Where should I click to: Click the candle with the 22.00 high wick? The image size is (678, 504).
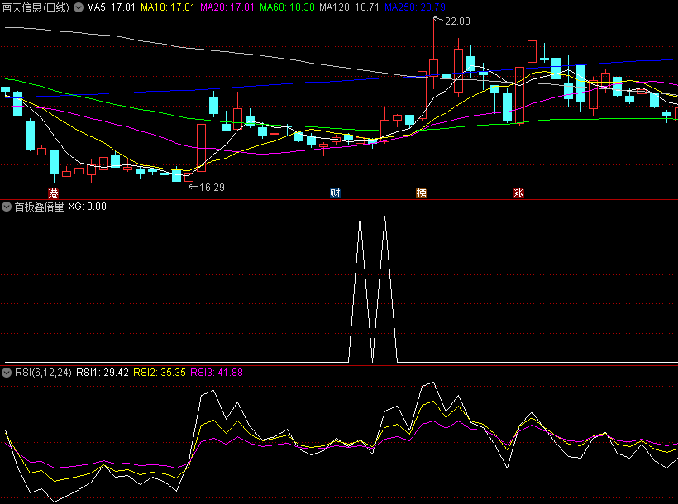pos(434,69)
